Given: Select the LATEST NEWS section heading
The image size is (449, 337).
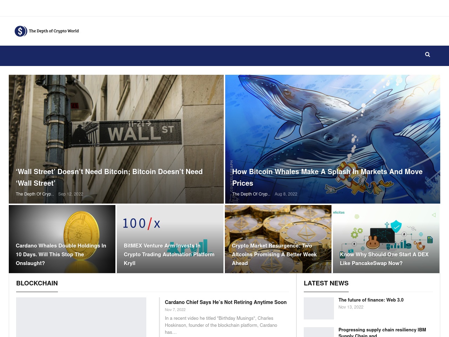Looking at the screenshot, I should click(326, 283).
